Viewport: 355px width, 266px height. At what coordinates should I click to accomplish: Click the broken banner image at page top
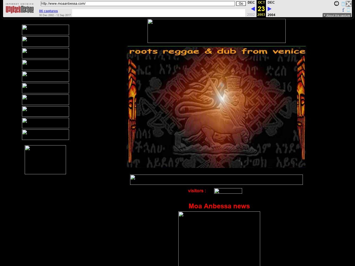(x=216, y=31)
